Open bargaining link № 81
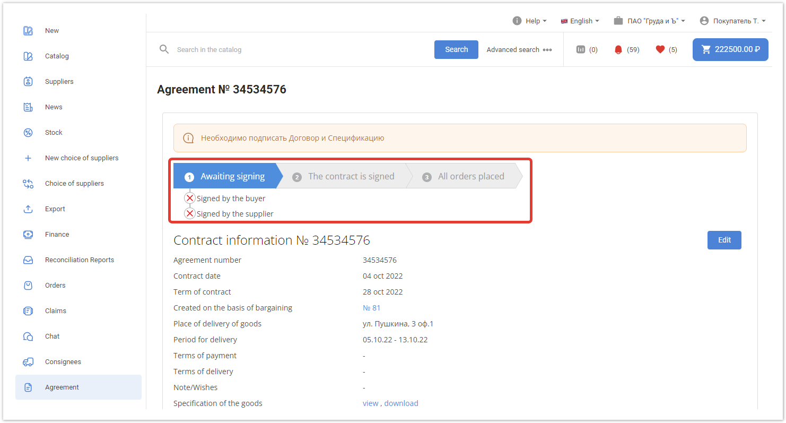The width and height of the screenshot is (786, 423). tap(371, 308)
